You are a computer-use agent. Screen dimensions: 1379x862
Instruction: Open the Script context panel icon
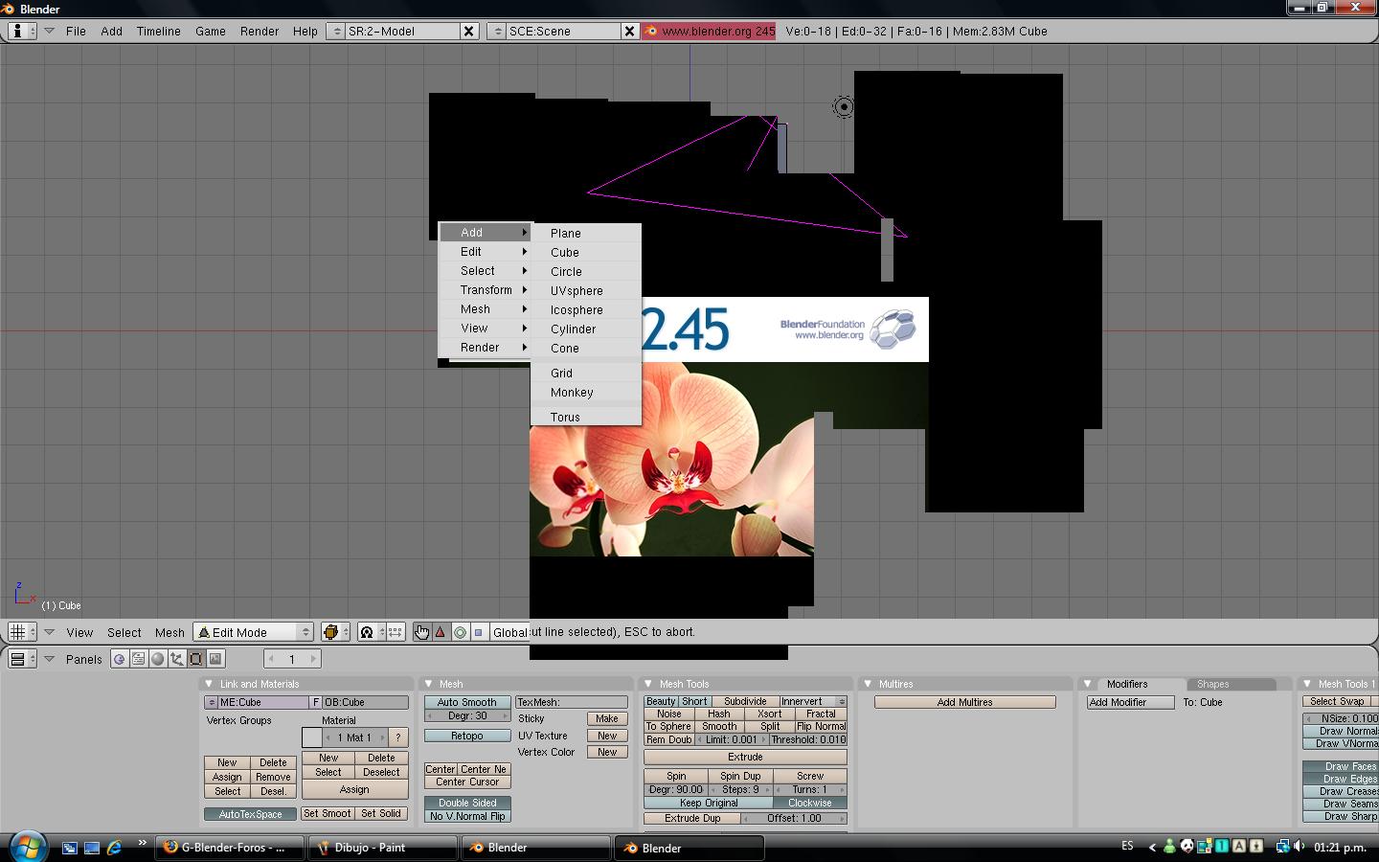[139, 659]
